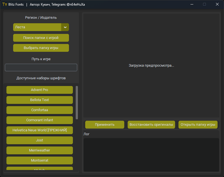This screenshot has width=224, height=177.
Task: Select the Cormorant Infant font set
Action: coord(39,120)
